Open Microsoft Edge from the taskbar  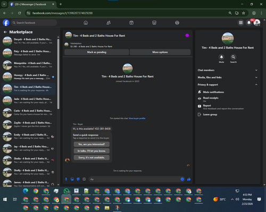point(26,191)
